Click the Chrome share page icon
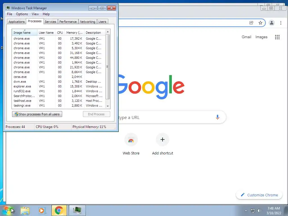The height and width of the screenshot is (216, 288). tap(251, 23)
